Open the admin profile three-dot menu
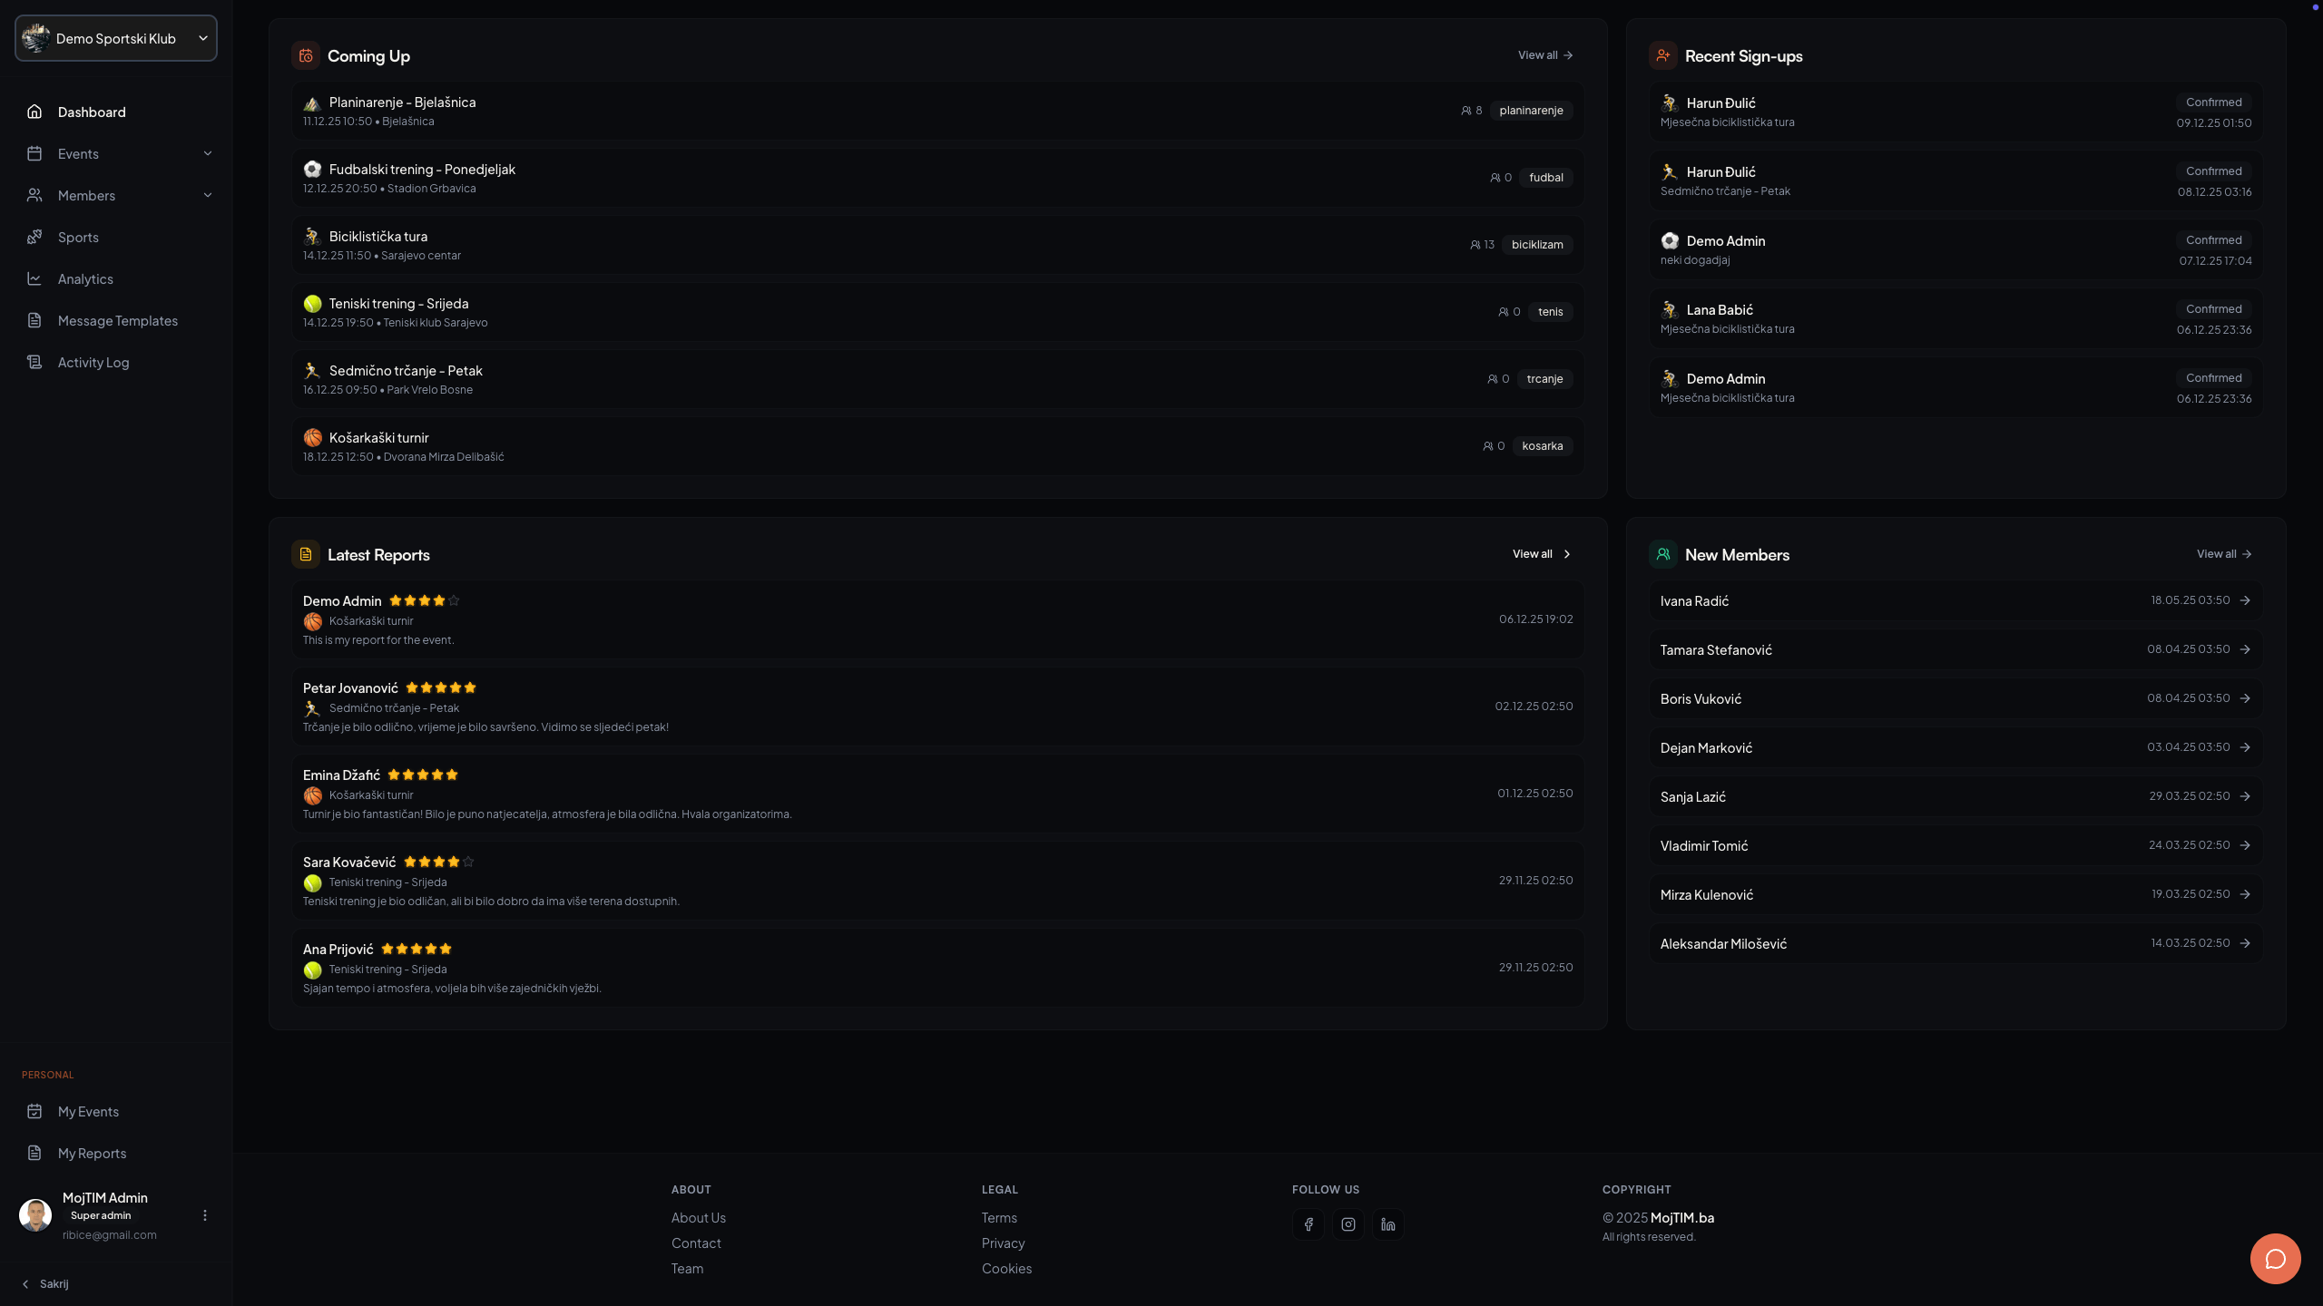Viewport: 2323px width, 1306px height. point(205,1214)
